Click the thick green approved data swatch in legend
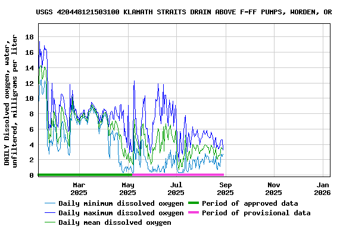This screenshot has width=343, height=229. pos(194,203)
